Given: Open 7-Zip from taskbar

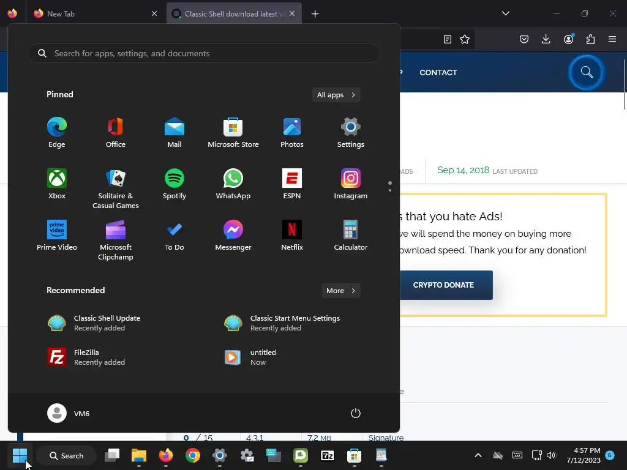Looking at the screenshot, I should pyautogui.click(x=327, y=455).
